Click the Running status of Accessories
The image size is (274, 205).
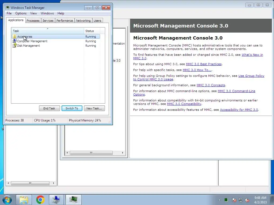coord(90,37)
